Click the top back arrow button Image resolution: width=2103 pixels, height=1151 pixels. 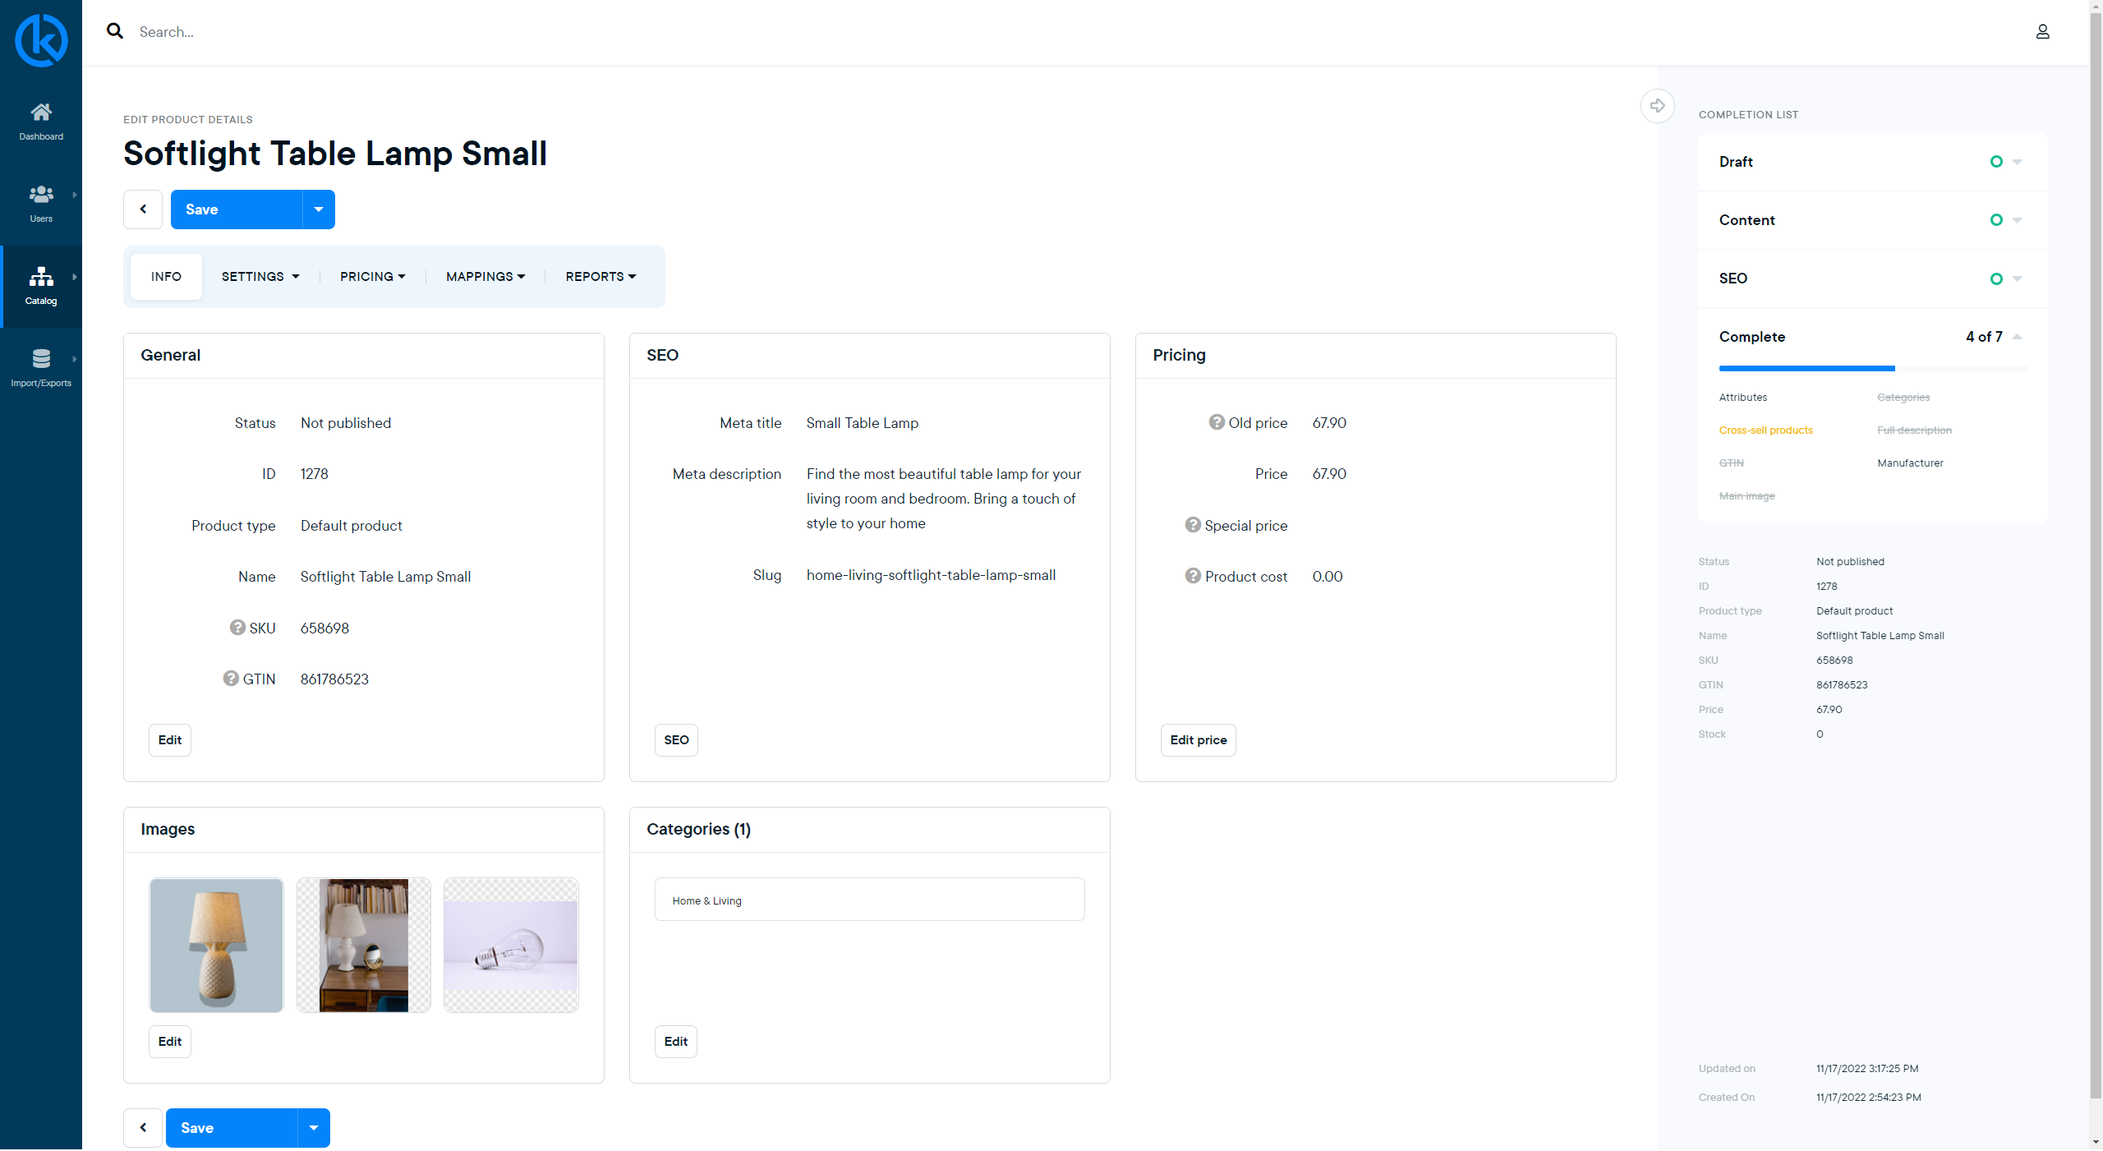point(143,209)
